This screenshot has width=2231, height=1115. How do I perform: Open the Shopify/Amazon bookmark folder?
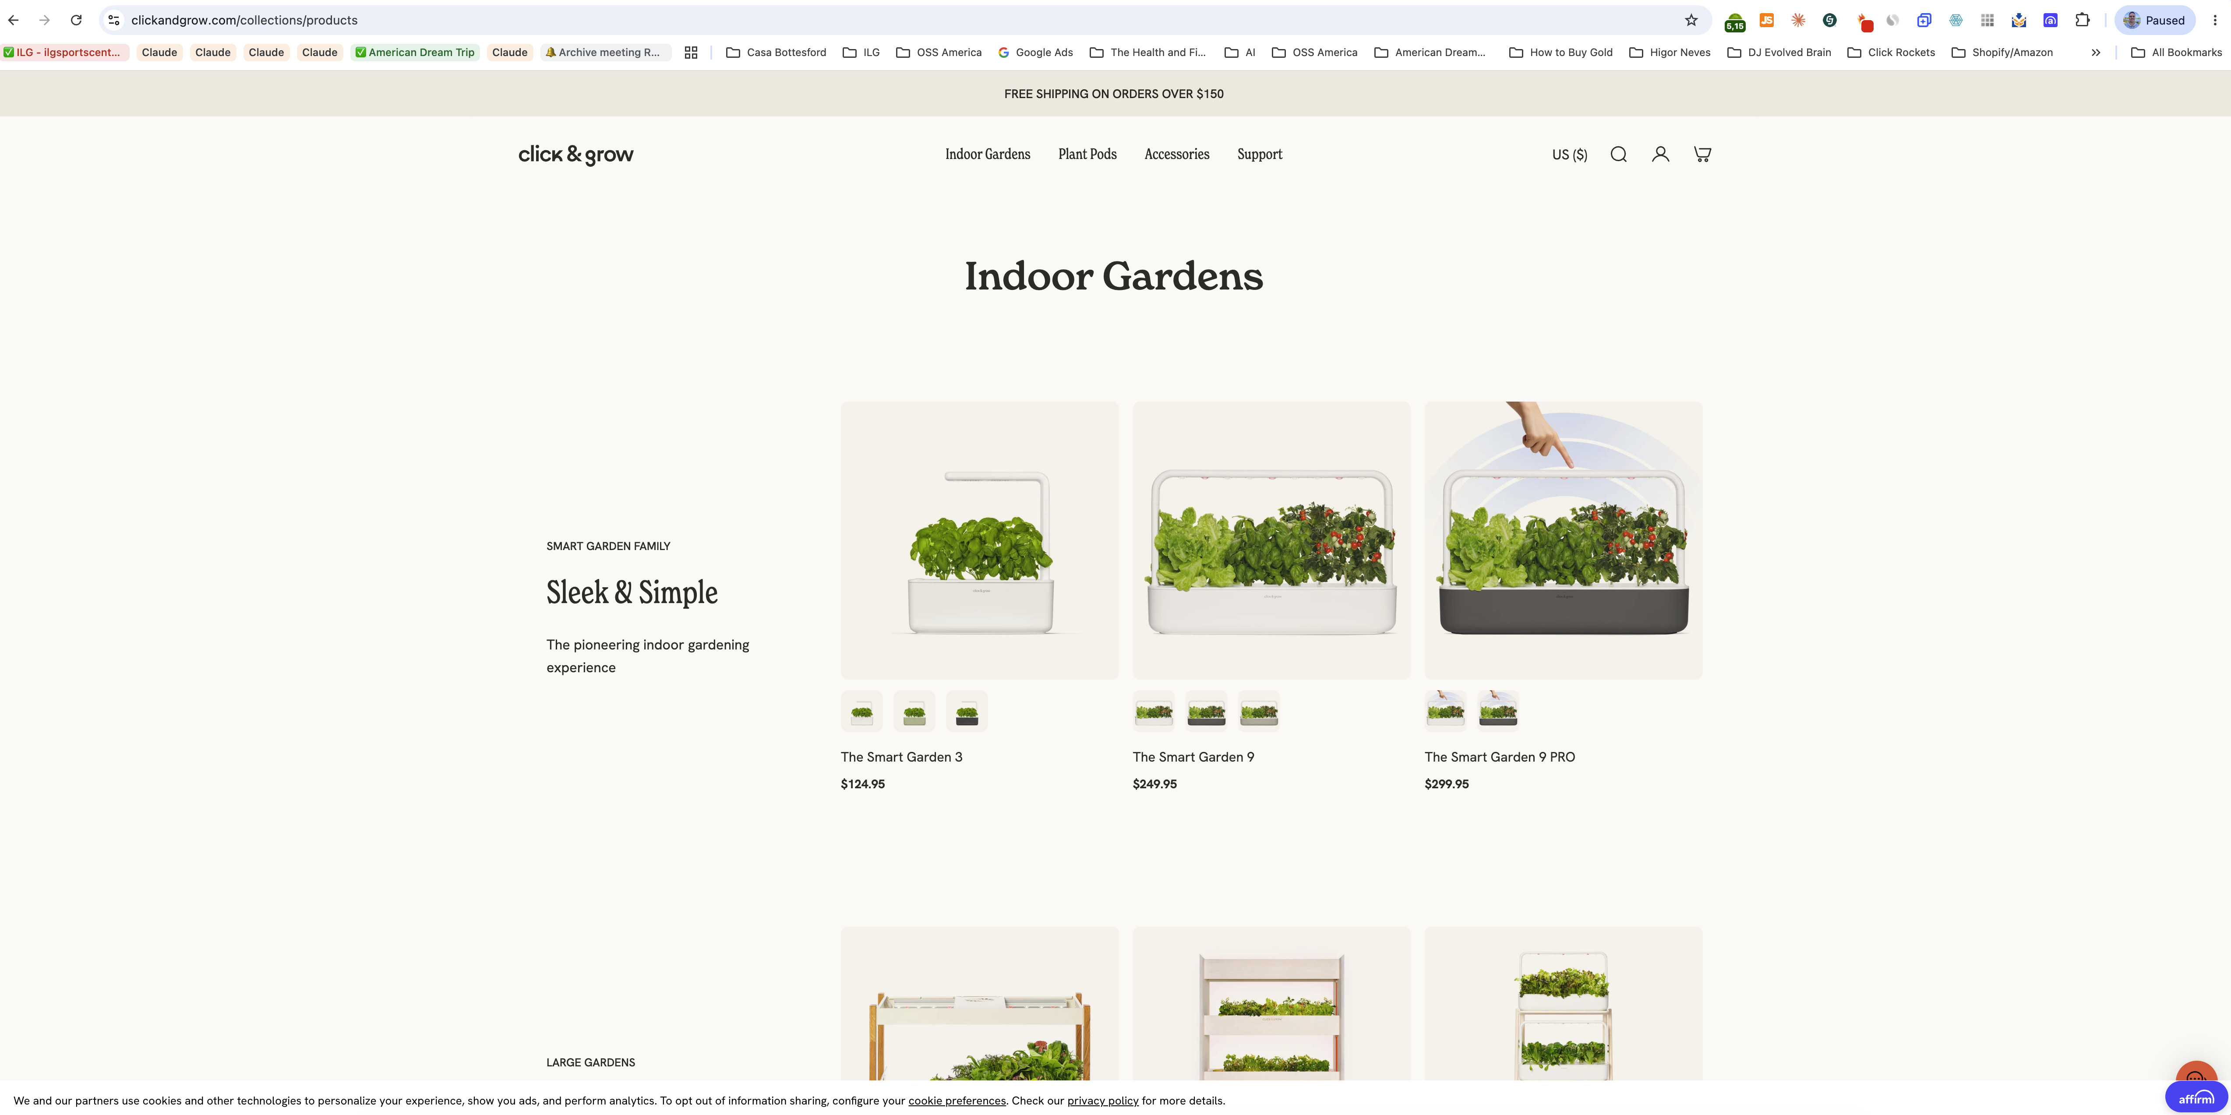coord(2002,53)
